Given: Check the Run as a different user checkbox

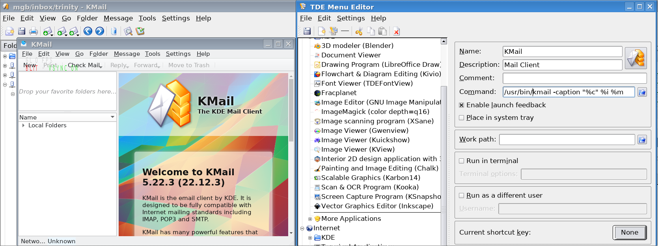Looking at the screenshot, I should coord(462,196).
